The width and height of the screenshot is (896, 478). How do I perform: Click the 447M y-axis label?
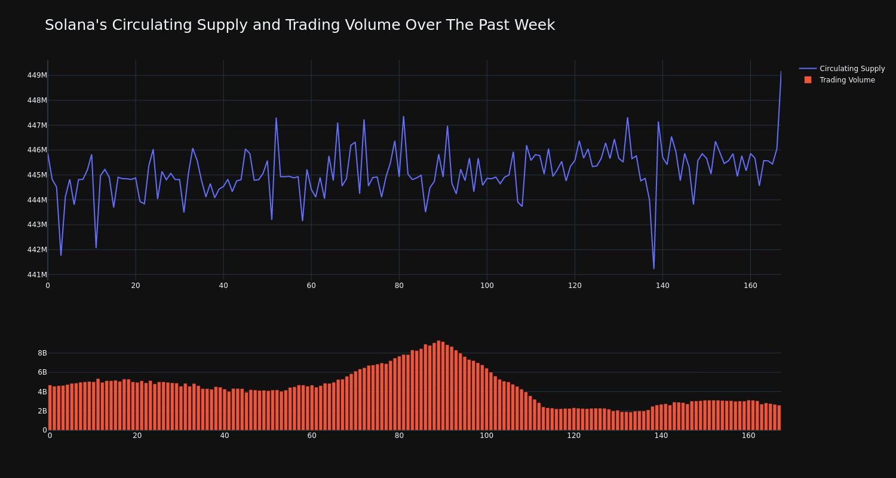(36, 125)
